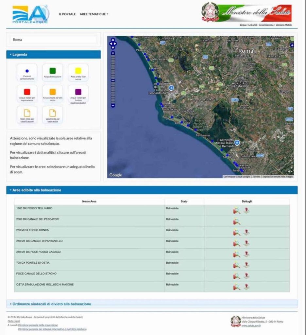The image size is (306, 335).
Task: Click the PortaleAcque logo
Action: click(x=30, y=14)
